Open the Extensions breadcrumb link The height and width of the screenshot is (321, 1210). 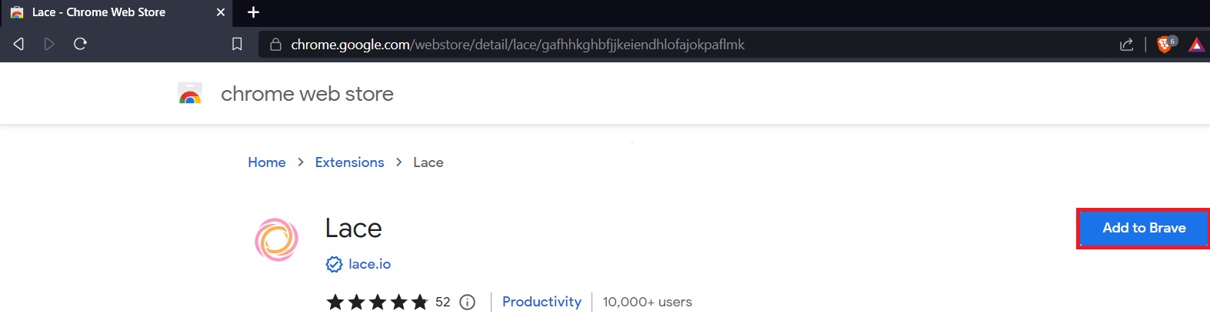point(349,162)
